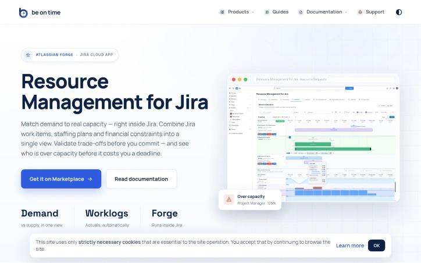
Task: Click the Over capacity warning triangle icon
Action: click(229, 200)
